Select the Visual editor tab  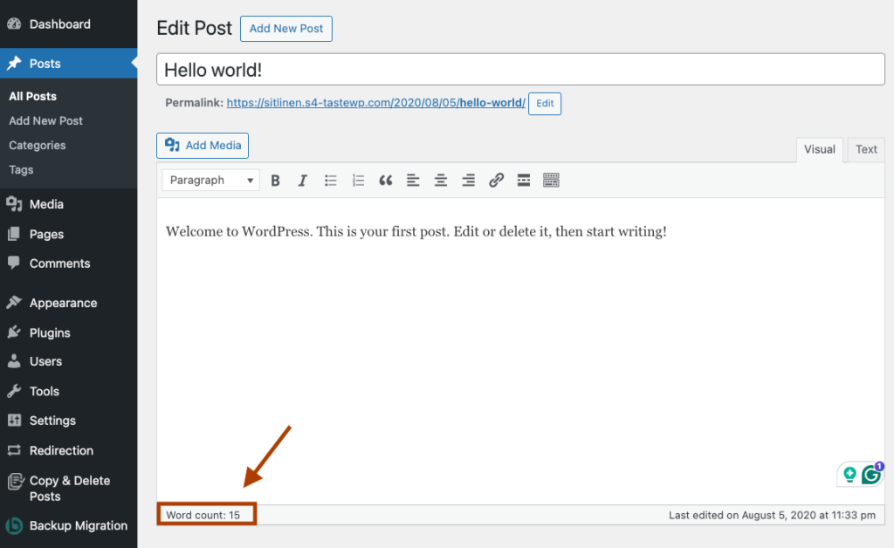(x=819, y=149)
